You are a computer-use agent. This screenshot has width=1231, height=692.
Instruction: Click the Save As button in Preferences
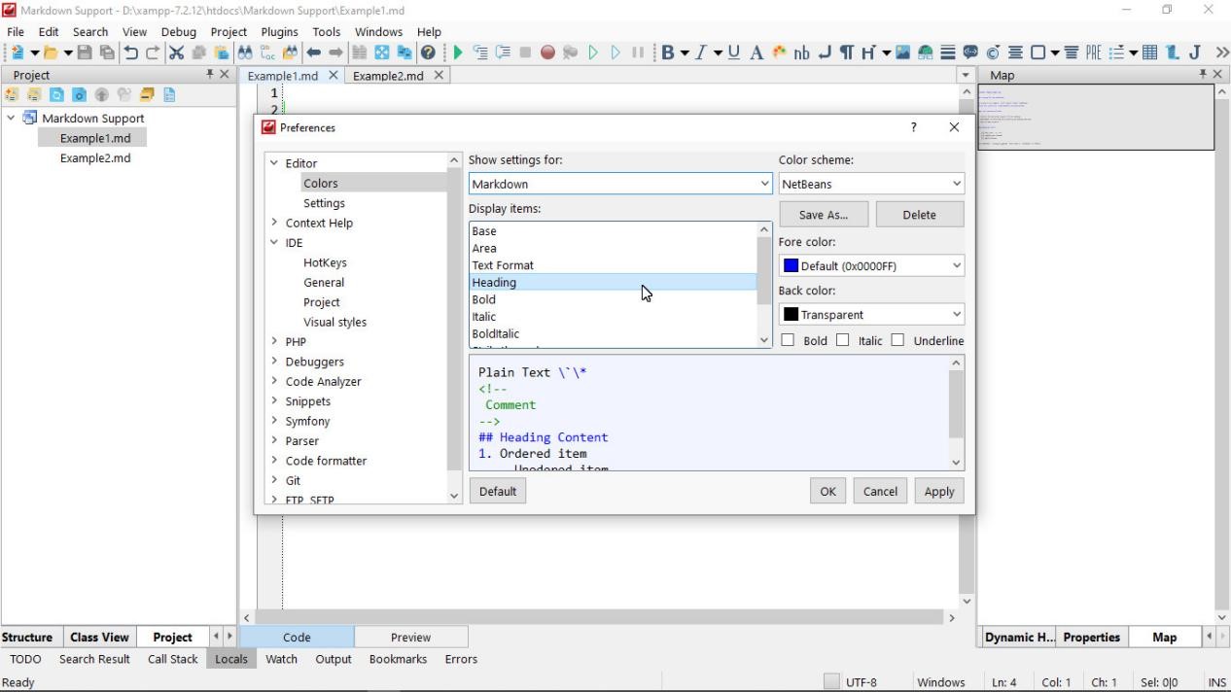[x=823, y=214]
